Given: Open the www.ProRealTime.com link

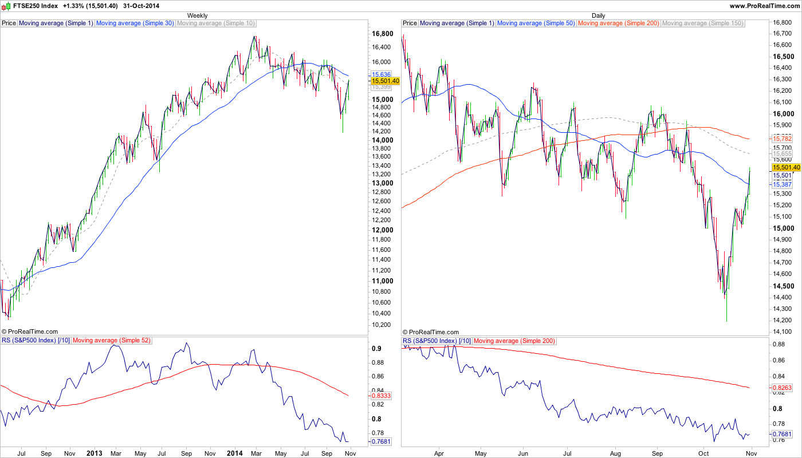Looking at the screenshot, I should [764, 6].
